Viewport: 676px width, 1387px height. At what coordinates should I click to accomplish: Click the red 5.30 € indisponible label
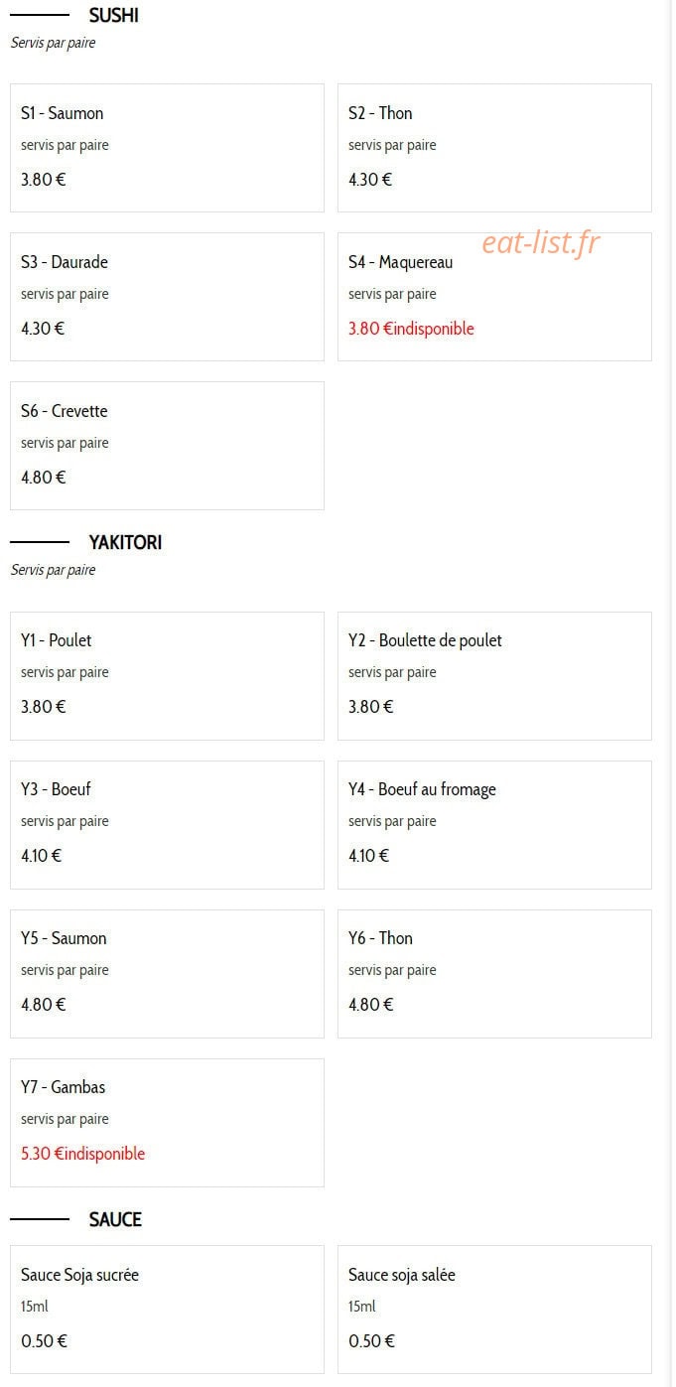tap(82, 1154)
